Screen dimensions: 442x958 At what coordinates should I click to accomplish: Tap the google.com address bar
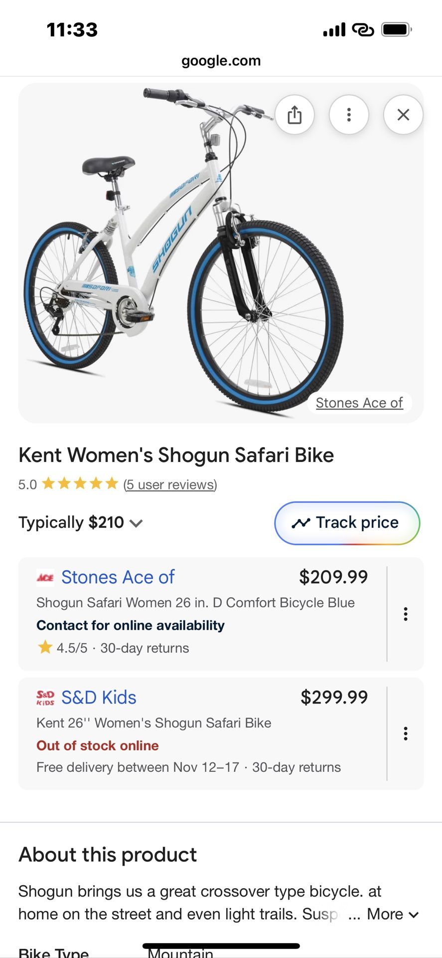(221, 60)
